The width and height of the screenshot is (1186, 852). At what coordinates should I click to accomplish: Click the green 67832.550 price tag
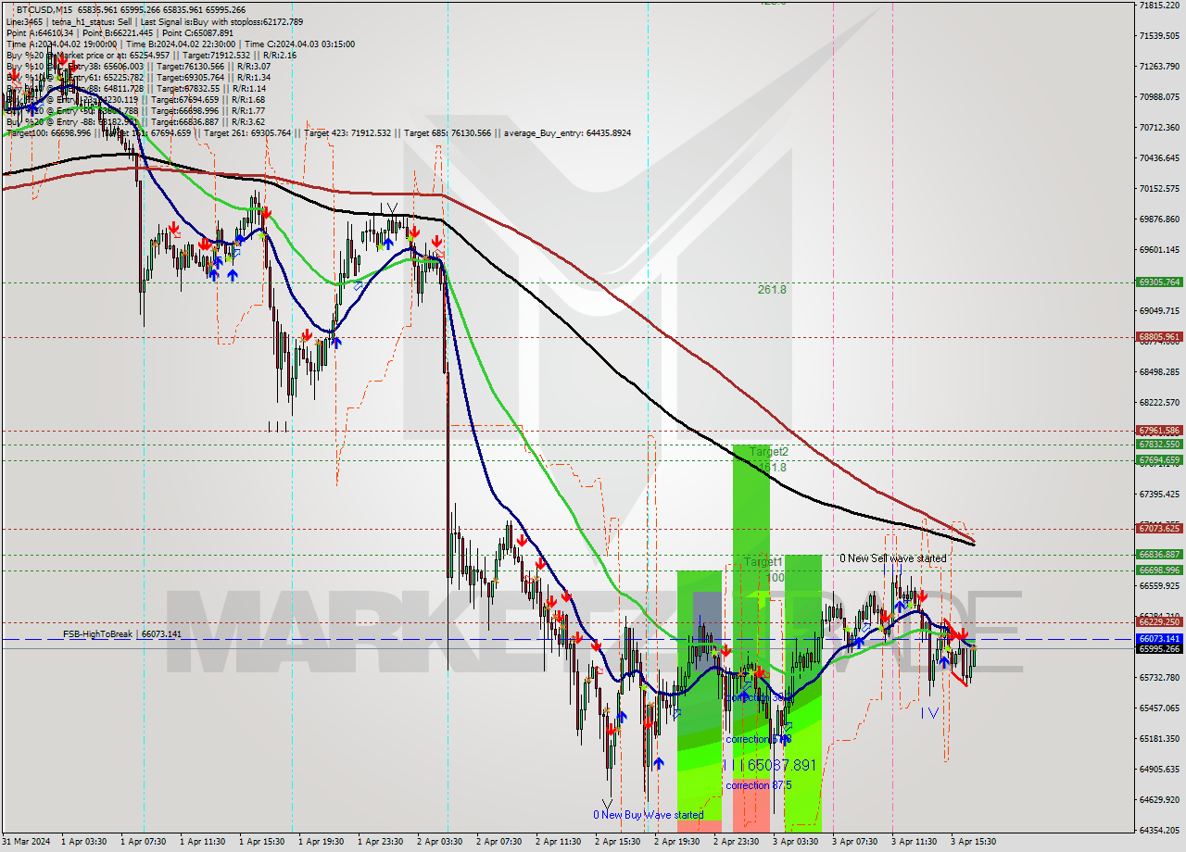tap(1158, 445)
